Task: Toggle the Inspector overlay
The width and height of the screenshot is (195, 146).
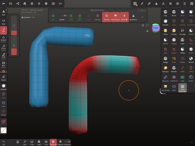Action: pos(60,142)
